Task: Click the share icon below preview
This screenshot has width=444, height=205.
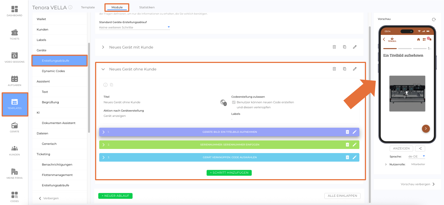Action: tap(420, 148)
